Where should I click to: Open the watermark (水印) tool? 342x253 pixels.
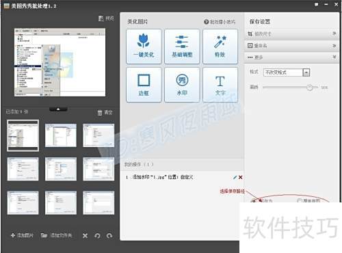(182, 85)
